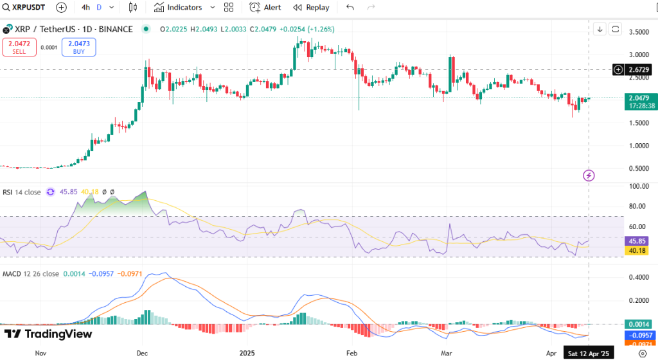Click the RSI MA label 40.18
Viewport: 658px width, 360px height.
[637, 251]
